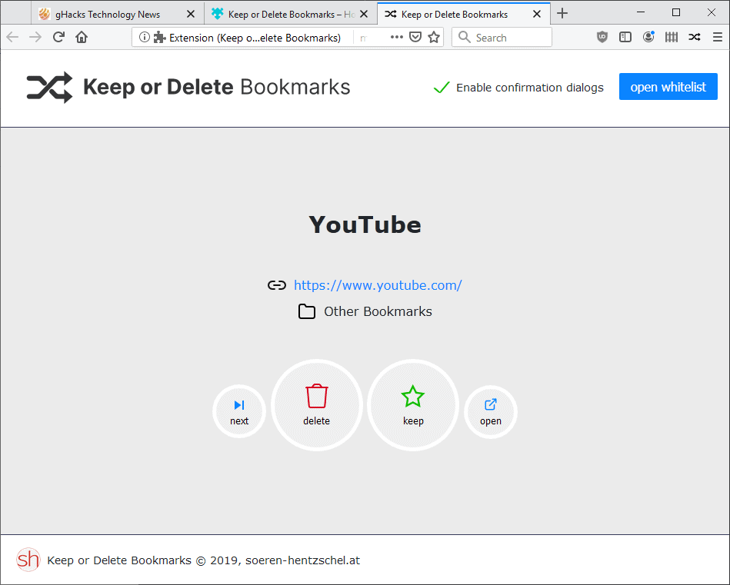This screenshot has width=730, height=585.
Task: Save page to Pocket
Action: (x=415, y=37)
